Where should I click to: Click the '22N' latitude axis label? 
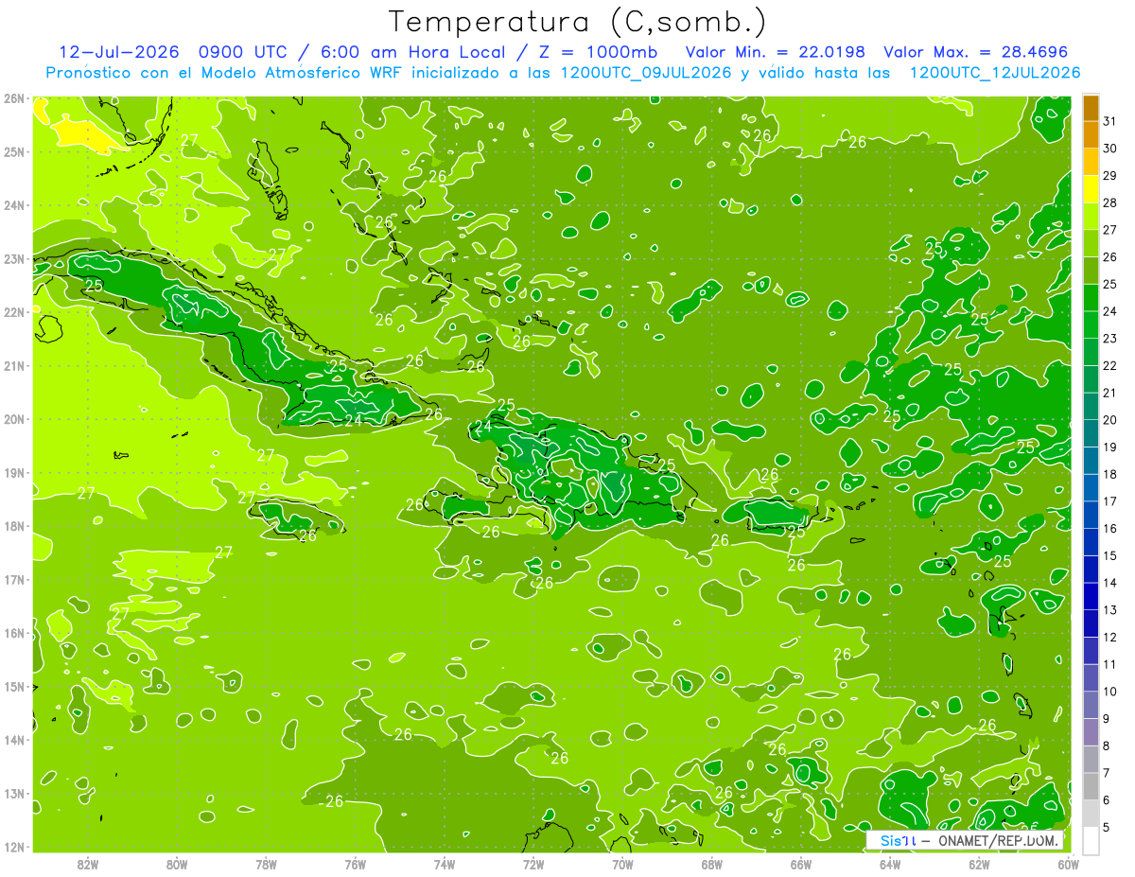click(x=14, y=312)
